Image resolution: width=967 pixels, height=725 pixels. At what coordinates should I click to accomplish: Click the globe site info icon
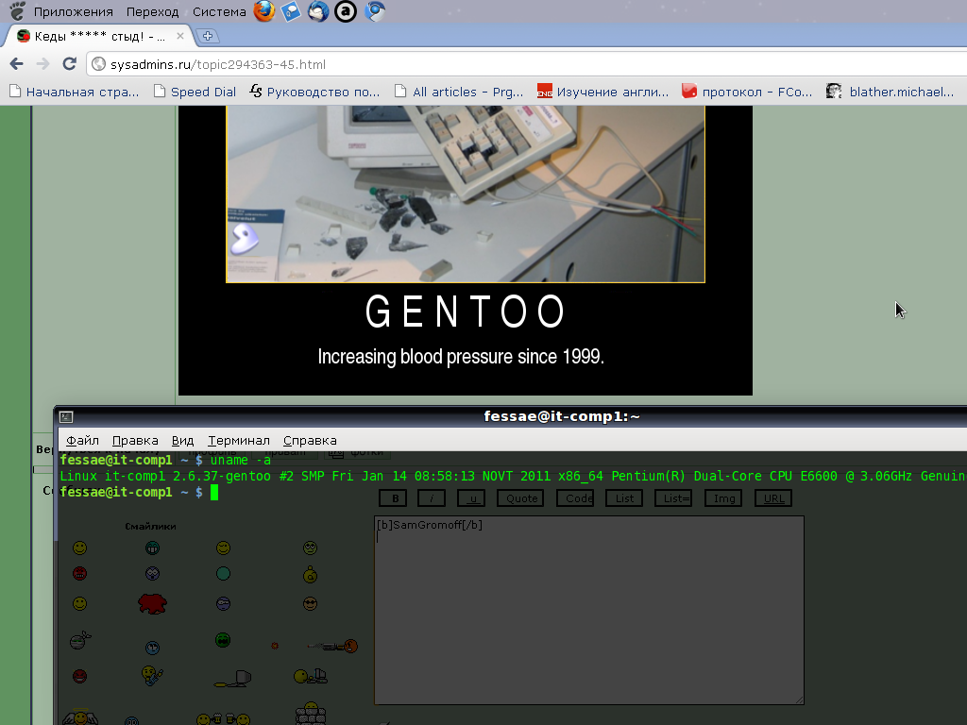coord(98,63)
